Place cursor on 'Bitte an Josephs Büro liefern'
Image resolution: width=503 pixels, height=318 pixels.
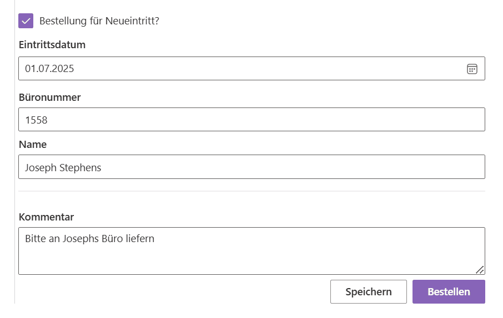coord(89,239)
